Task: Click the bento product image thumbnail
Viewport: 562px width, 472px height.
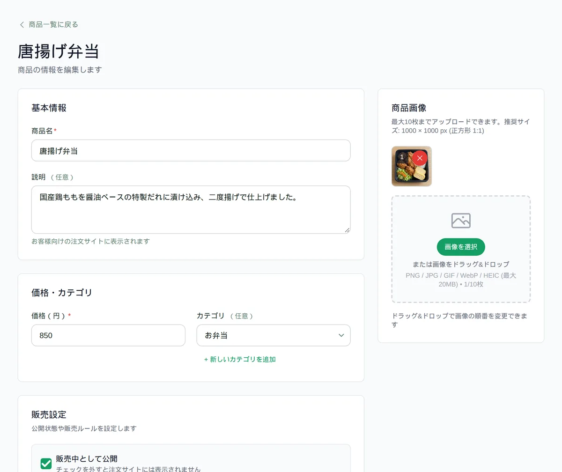Action: tap(412, 166)
